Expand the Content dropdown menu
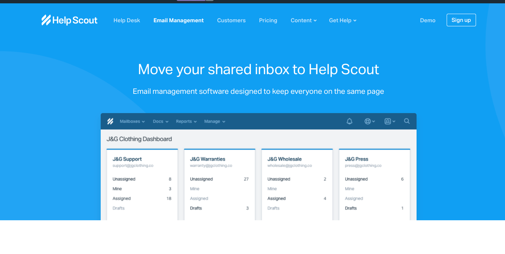 pos(304,20)
